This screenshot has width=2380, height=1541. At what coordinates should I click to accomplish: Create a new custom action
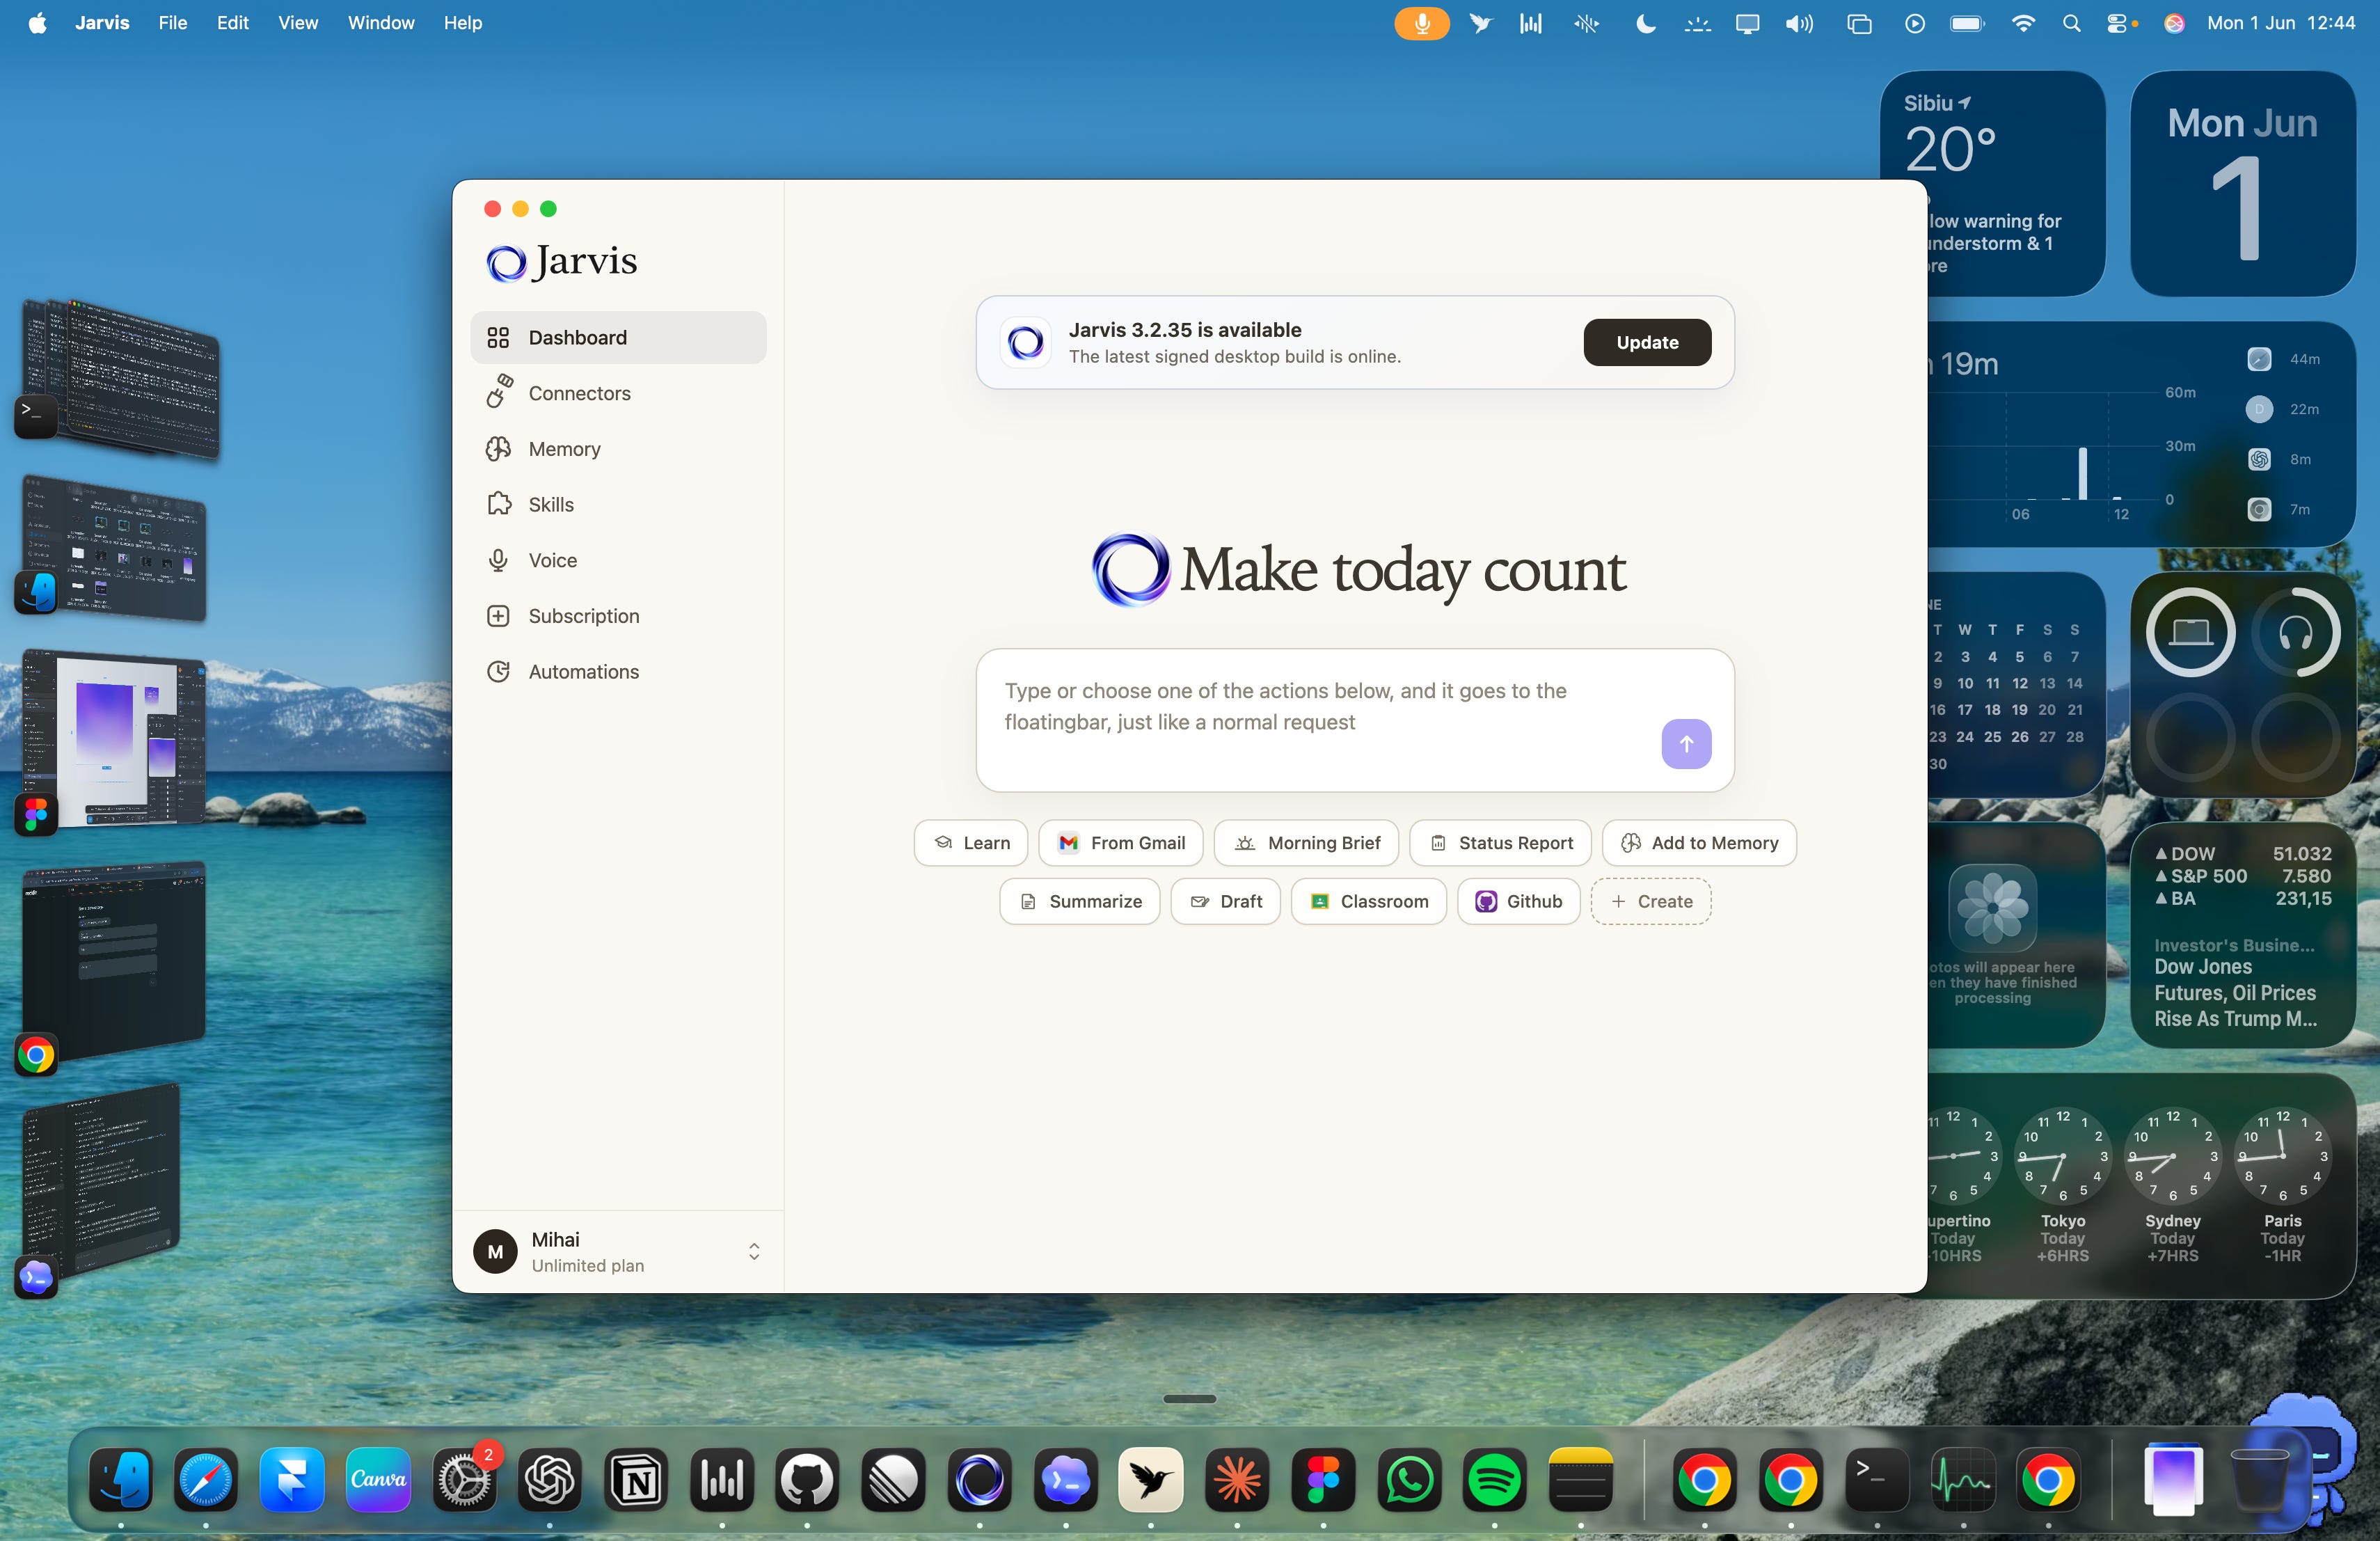[x=1651, y=901]
